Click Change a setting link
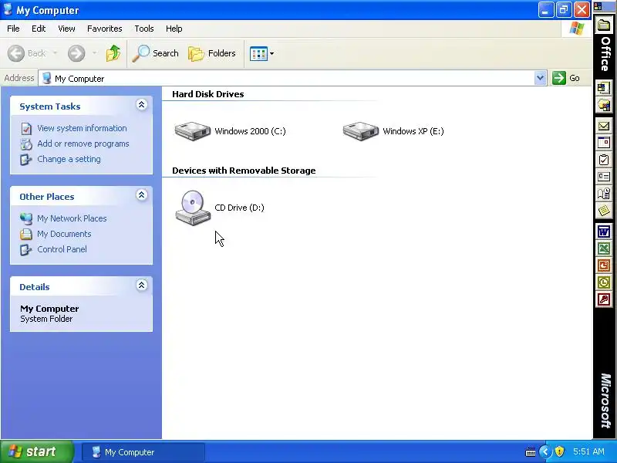Image resolution: width=617 pixels, height=463 pixels. point(69,159)
